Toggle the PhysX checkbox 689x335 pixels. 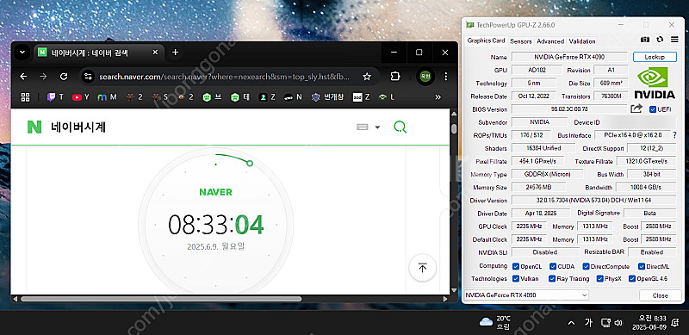tap(599, 279)
